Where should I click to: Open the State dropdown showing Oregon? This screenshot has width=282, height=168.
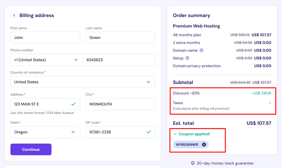pyautogui.click(x=45, y=132)
